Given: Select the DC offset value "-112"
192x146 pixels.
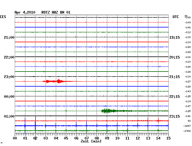Looking at the screenshot, I should pyautogui.click(x=188, y=32).
